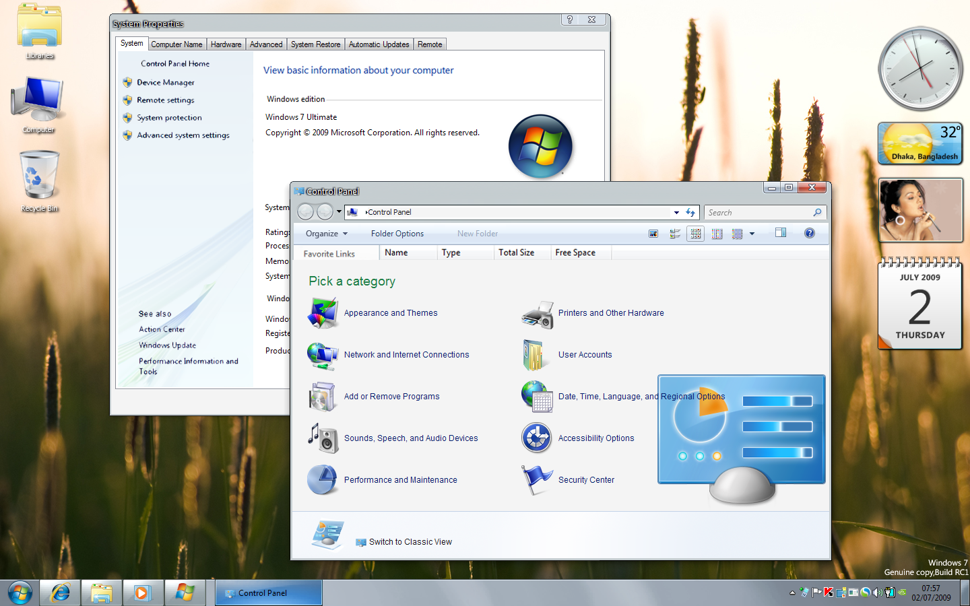The image size is (970, 606).
Task: Expand the view options dropdown arrow
Action: tap(752, 234)
